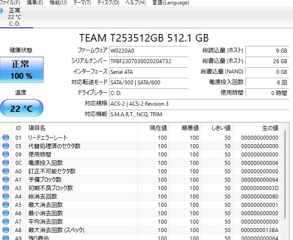This screenshot has height=240, width=293.
Task: Click the 22 °C temperature button
Action: 21,108
